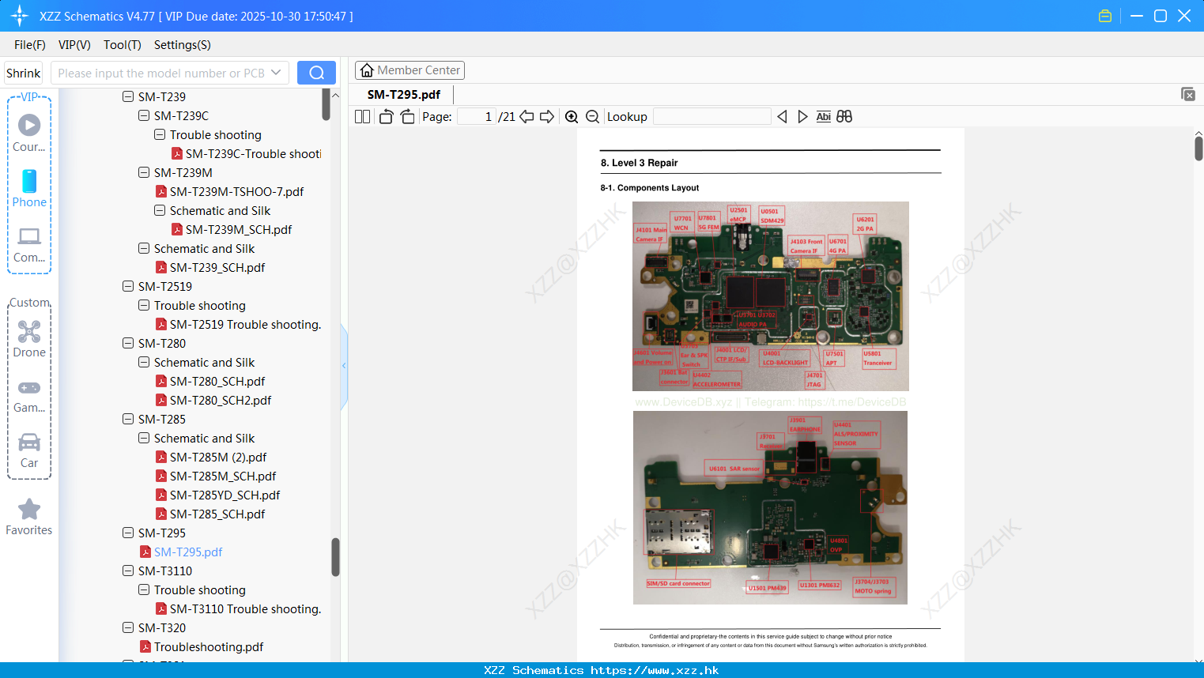Collapse the SM-T239C node
This screenshot has height=678, width=1204.
click(144, 115)
